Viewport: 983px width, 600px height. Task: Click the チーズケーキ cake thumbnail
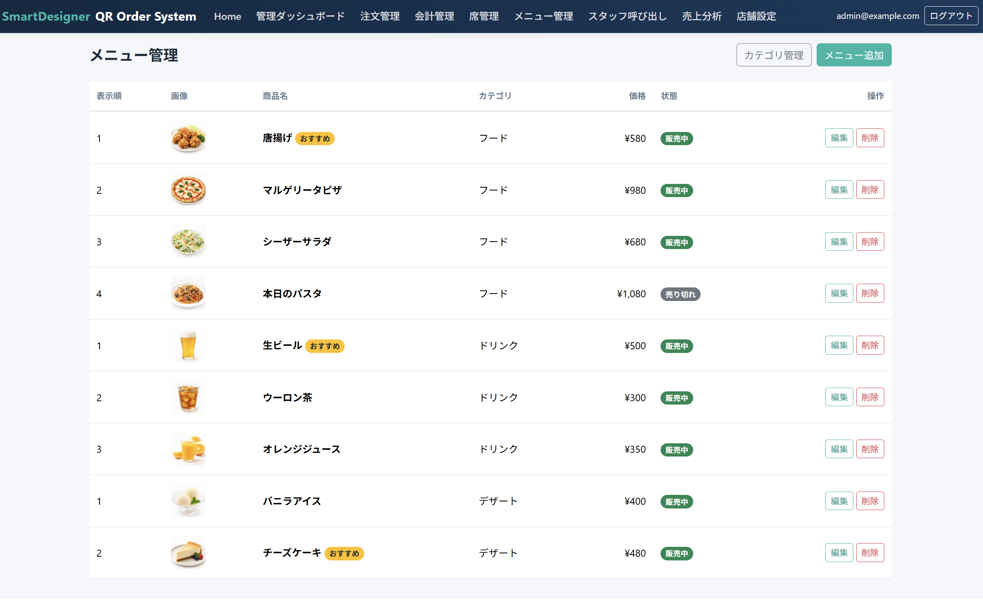pos(188,553)
